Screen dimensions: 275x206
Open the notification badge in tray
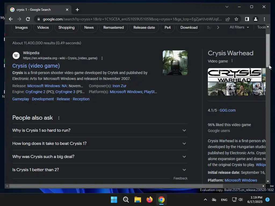click(x=267, y=200)
